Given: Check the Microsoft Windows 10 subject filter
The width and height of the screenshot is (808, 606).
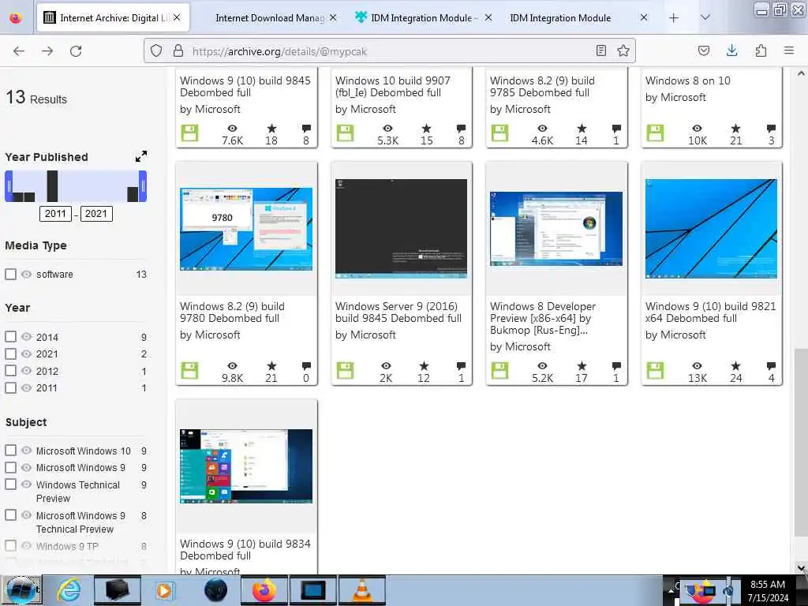Looking at the screenshot, I should 11,451.
